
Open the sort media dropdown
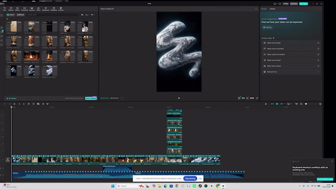point(87,15)
